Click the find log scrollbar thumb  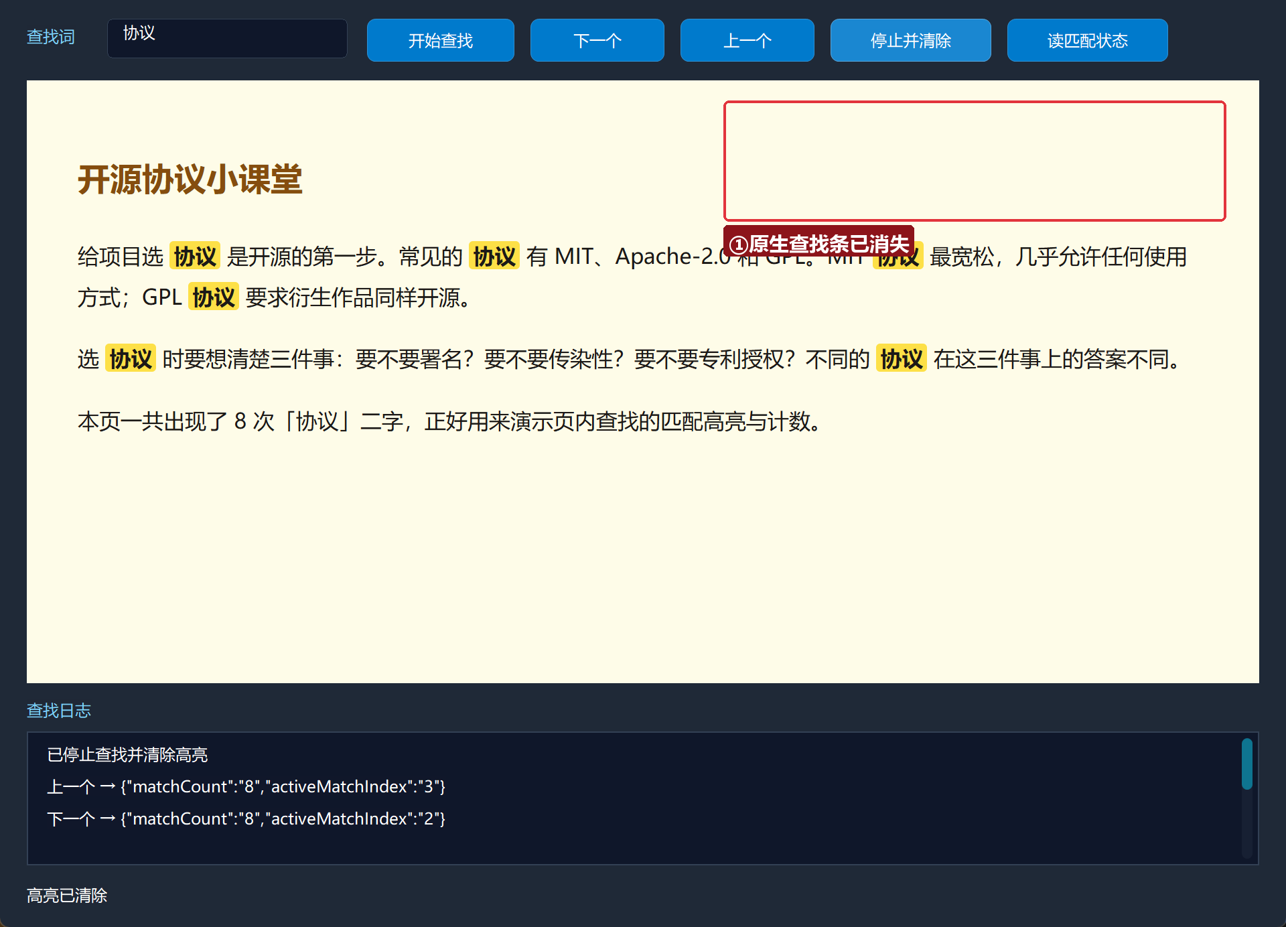1246,764
